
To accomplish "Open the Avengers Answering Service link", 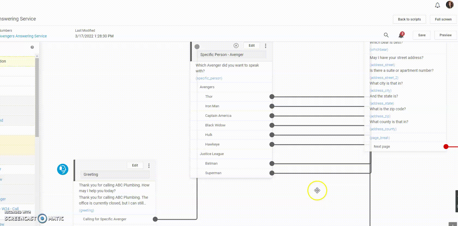I will tap(23, 36).
